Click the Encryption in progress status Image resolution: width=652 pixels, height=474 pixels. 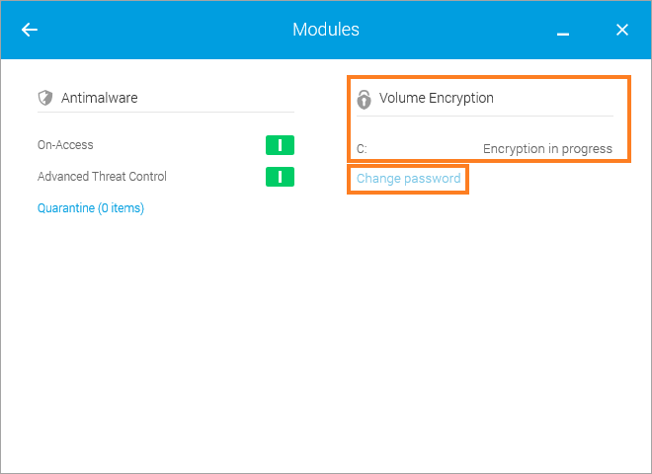tap(547, 149)
